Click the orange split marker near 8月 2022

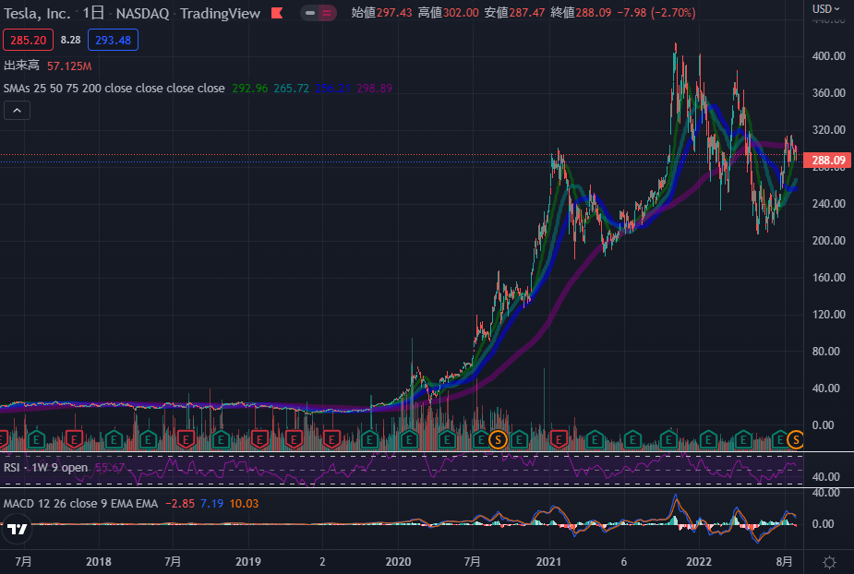click(796, 439)
